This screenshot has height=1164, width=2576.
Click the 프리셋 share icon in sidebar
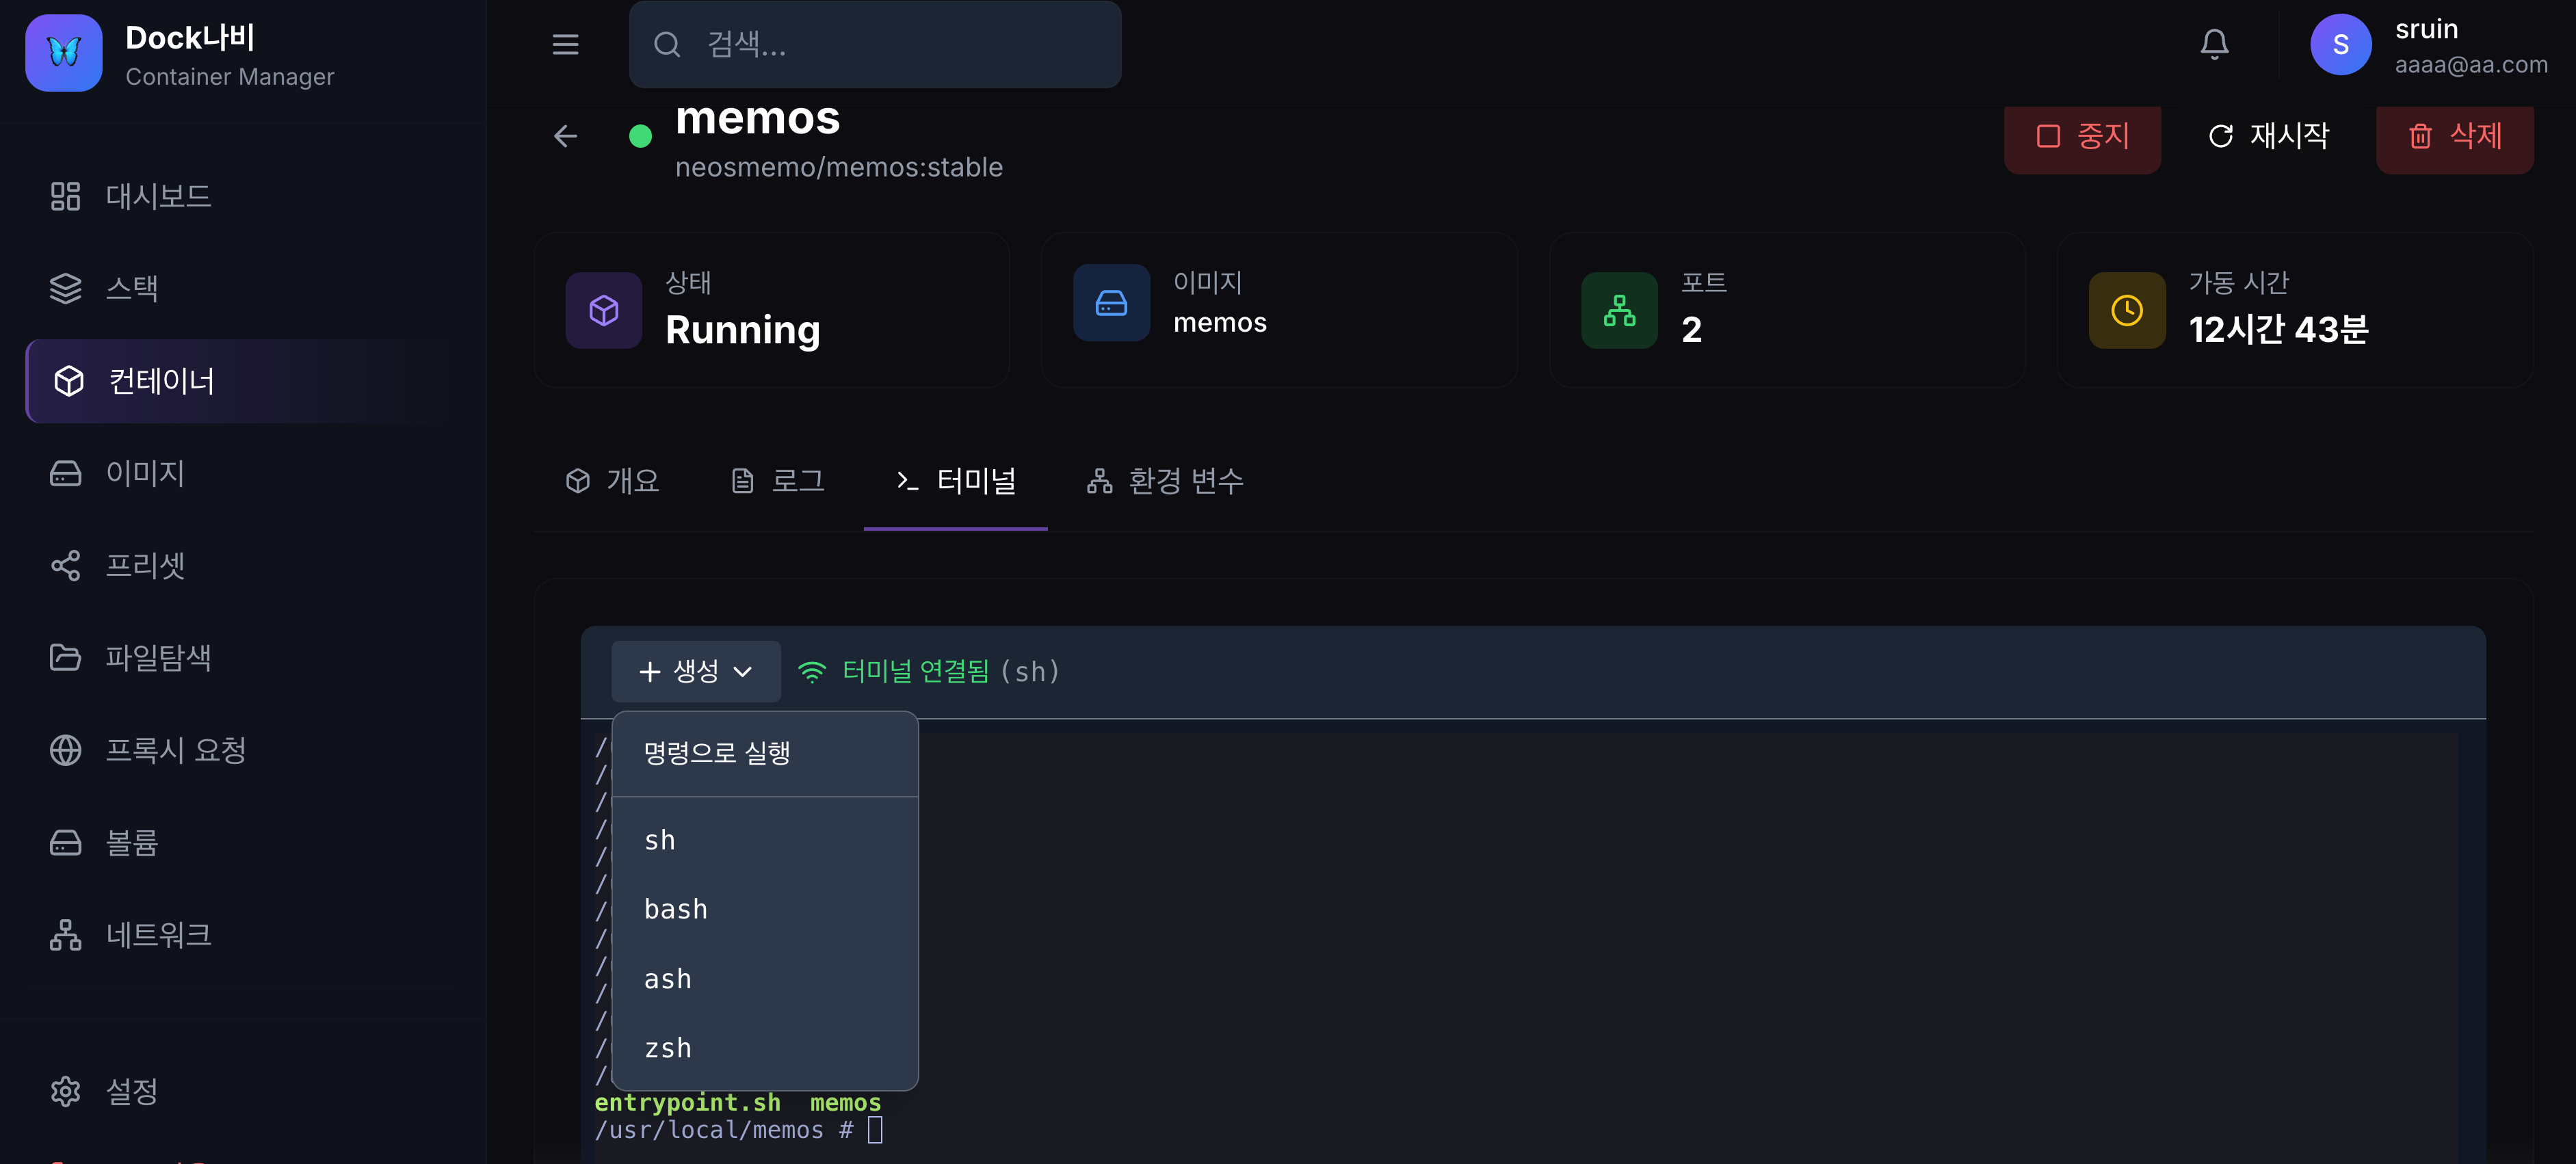[65, 564]
